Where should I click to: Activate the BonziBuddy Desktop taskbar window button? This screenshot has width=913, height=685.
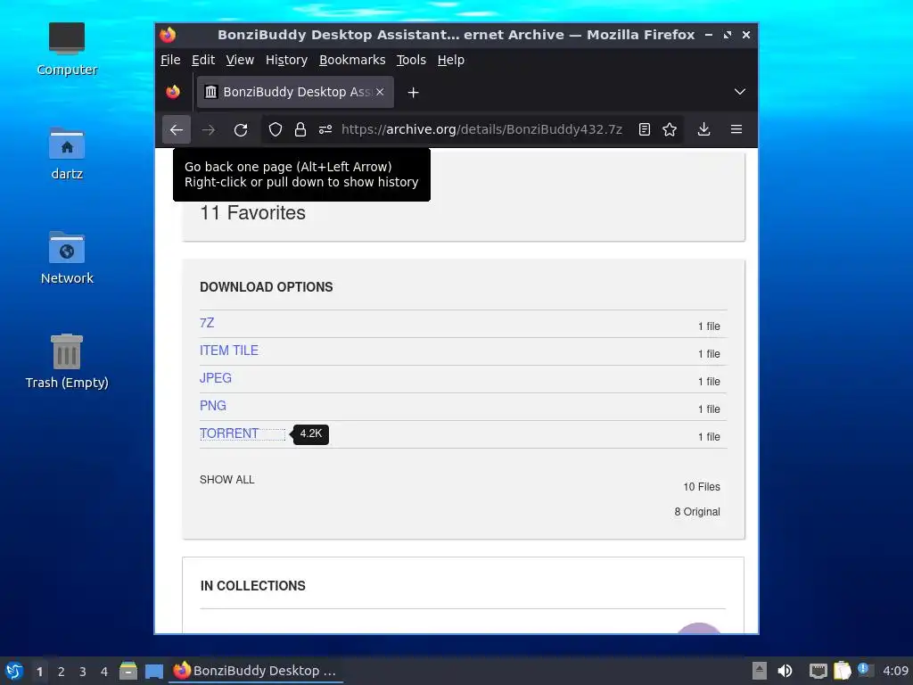(x=256, y=671)
